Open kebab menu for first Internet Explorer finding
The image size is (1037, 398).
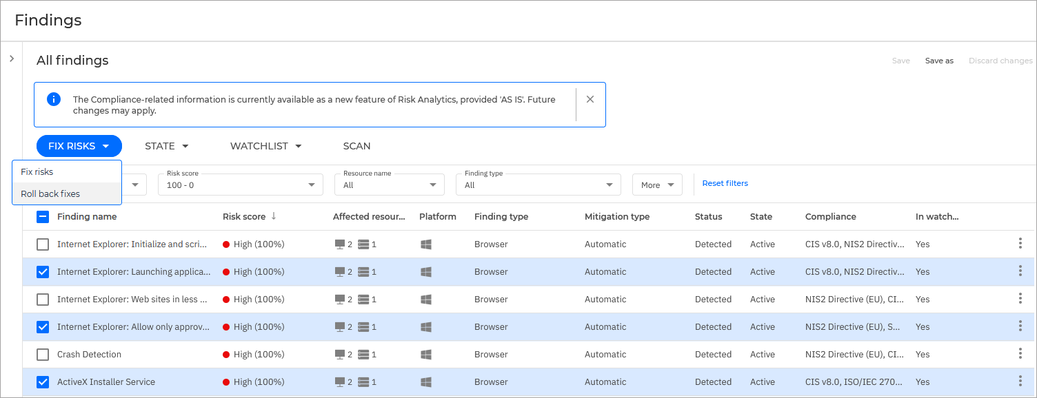click(1020, 244)
